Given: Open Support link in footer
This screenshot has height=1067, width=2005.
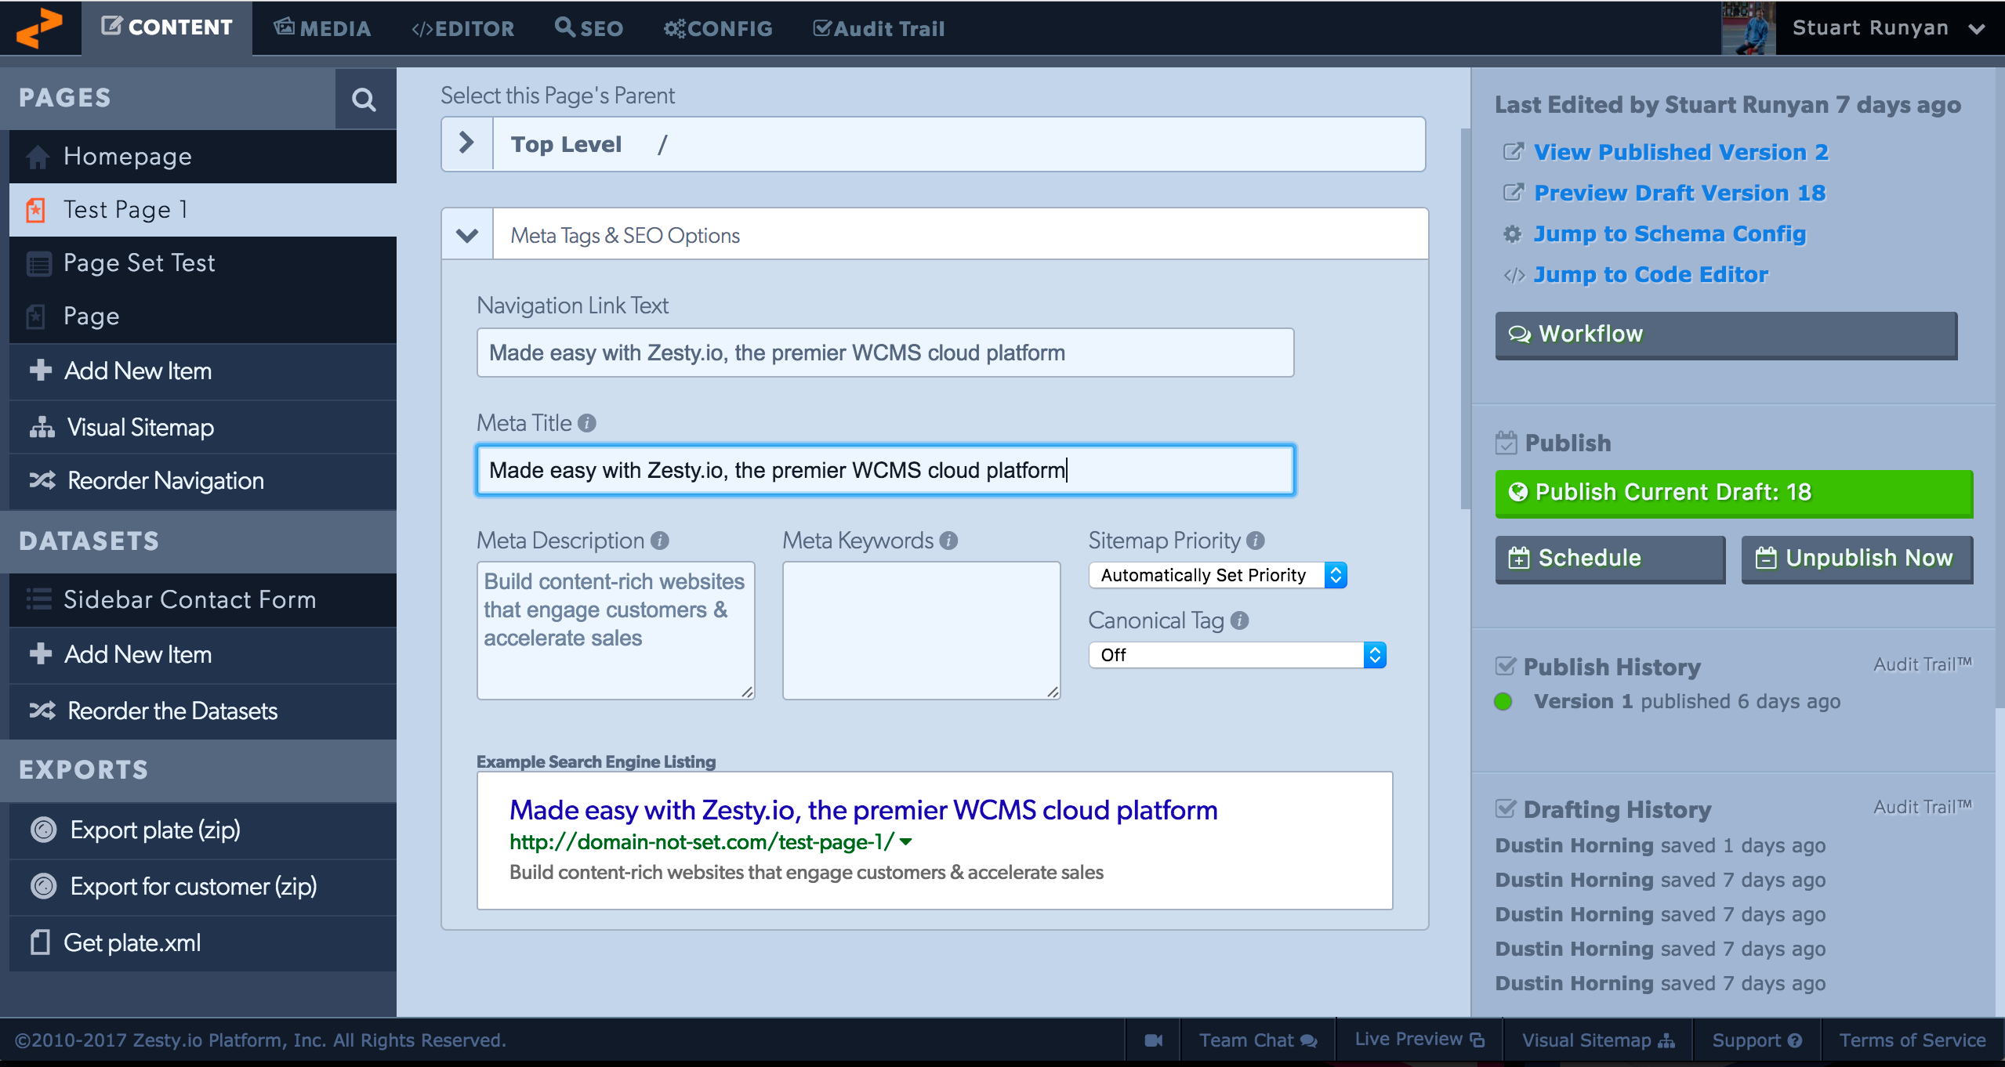Looking at the screenshot, I should coord(1757,1040).
